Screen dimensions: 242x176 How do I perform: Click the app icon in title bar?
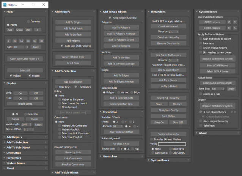click(x=5, y=5)
